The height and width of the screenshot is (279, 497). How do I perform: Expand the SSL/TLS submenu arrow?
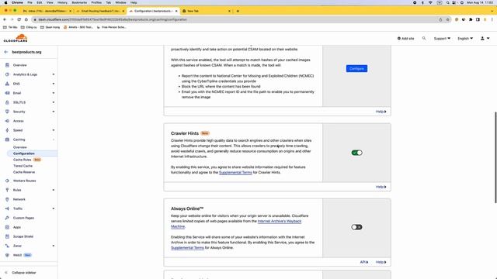[x=54, y=102]
